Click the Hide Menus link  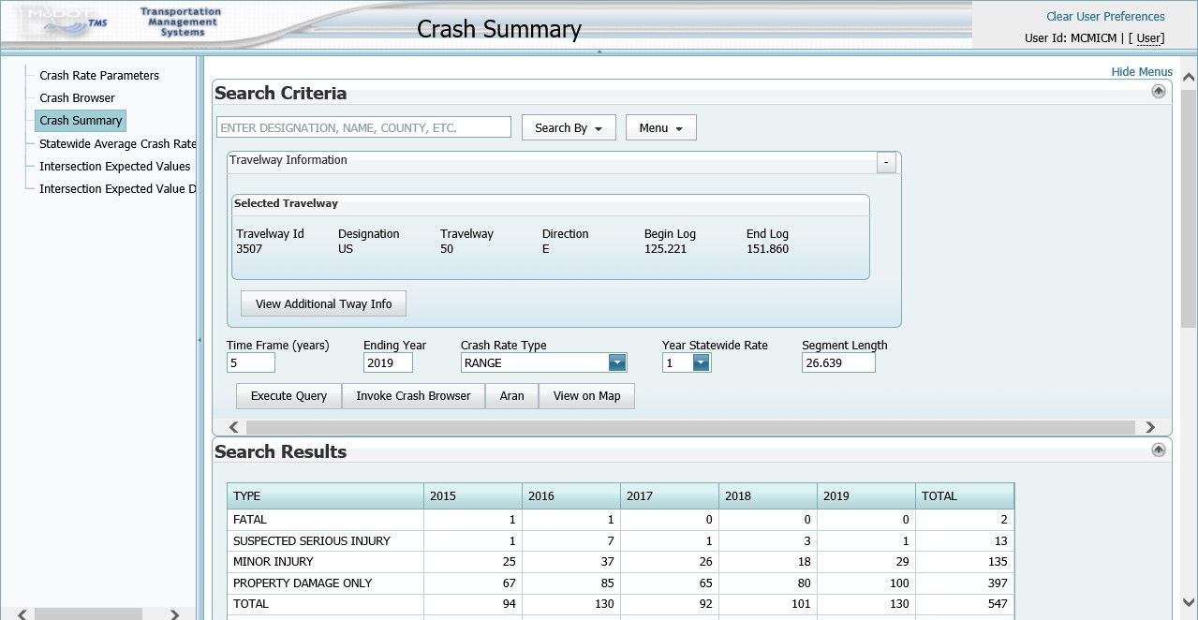point(1142,72)
